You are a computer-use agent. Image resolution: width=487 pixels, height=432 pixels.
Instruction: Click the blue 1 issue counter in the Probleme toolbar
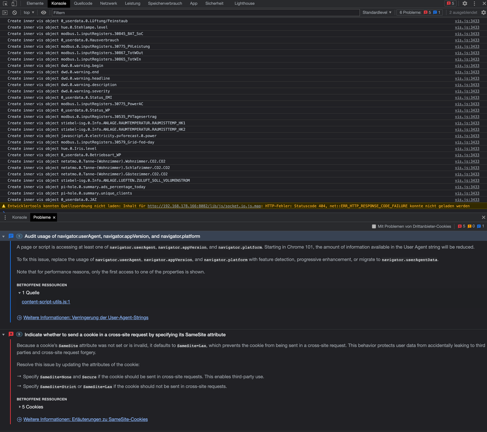point(481,226)
